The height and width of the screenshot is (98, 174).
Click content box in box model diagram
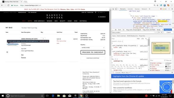(160, 48)
